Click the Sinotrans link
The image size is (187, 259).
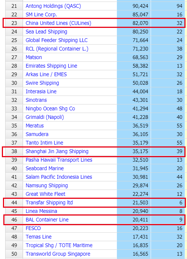36,100
